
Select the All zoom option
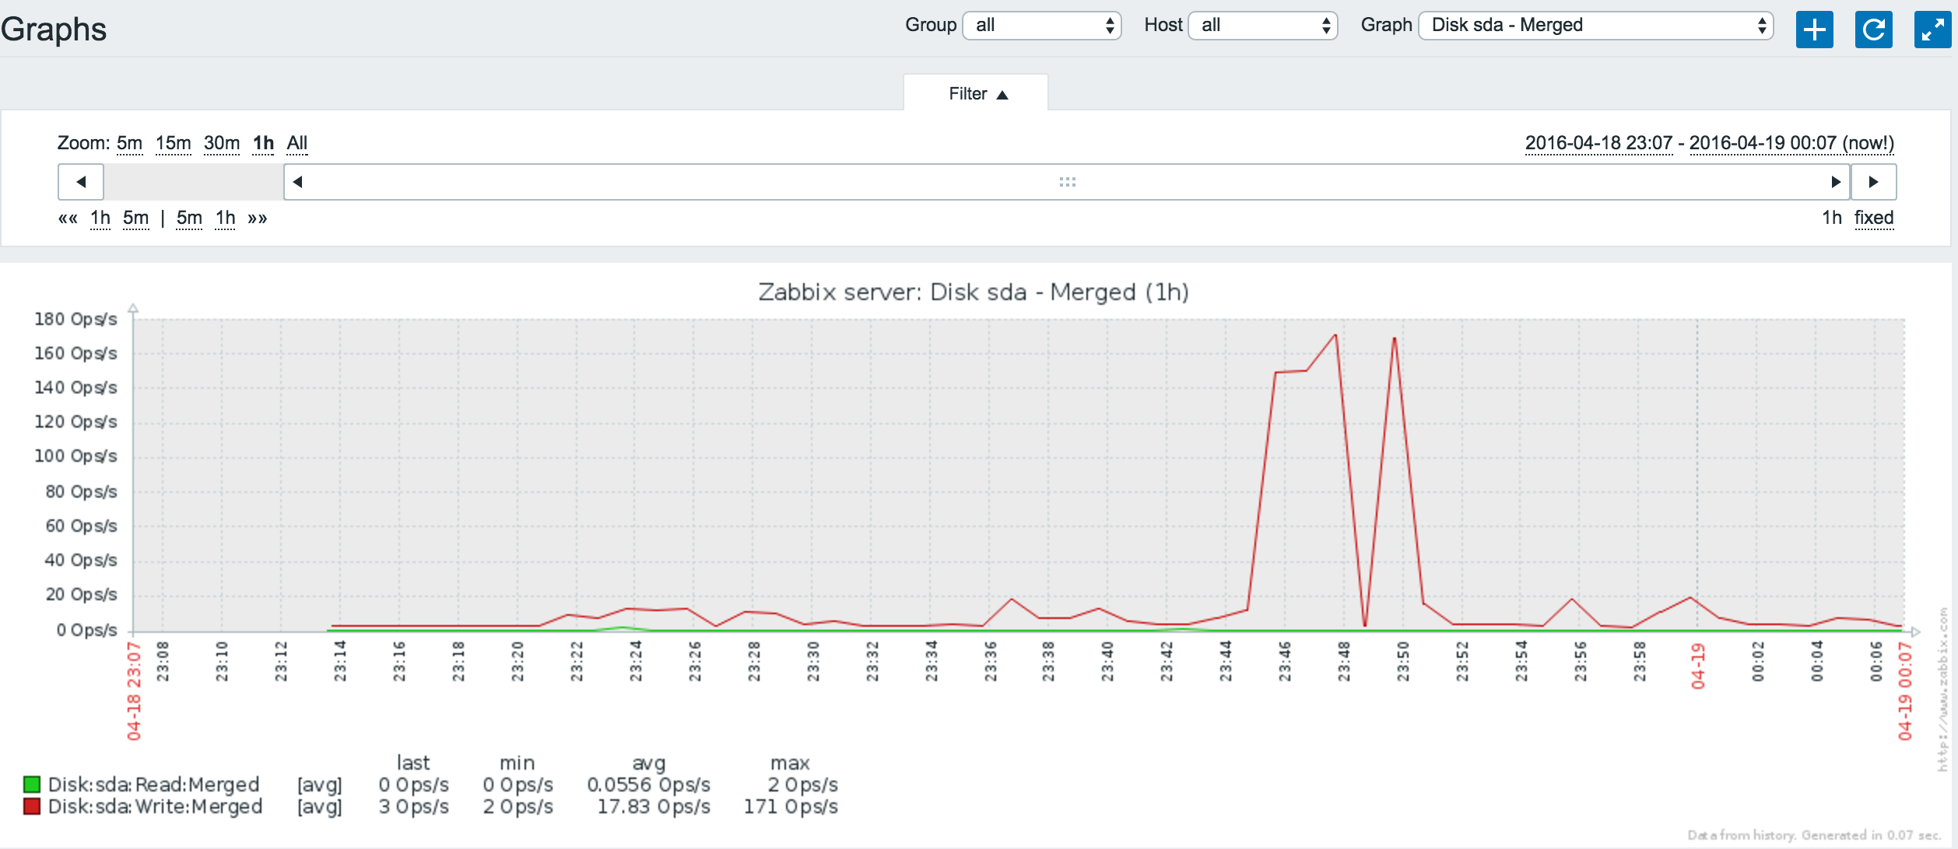[297, 144]
